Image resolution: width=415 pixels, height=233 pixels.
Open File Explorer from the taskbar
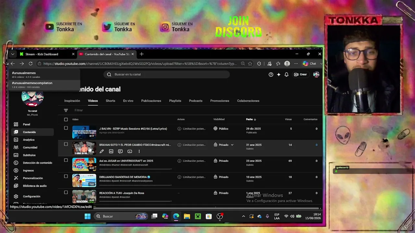point(187,216)
